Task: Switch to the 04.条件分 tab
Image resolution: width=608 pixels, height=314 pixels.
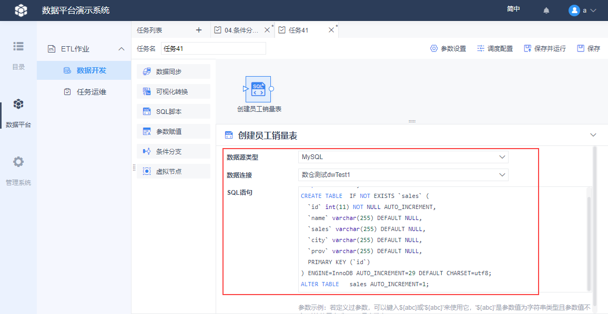Action: coord(241,30)
